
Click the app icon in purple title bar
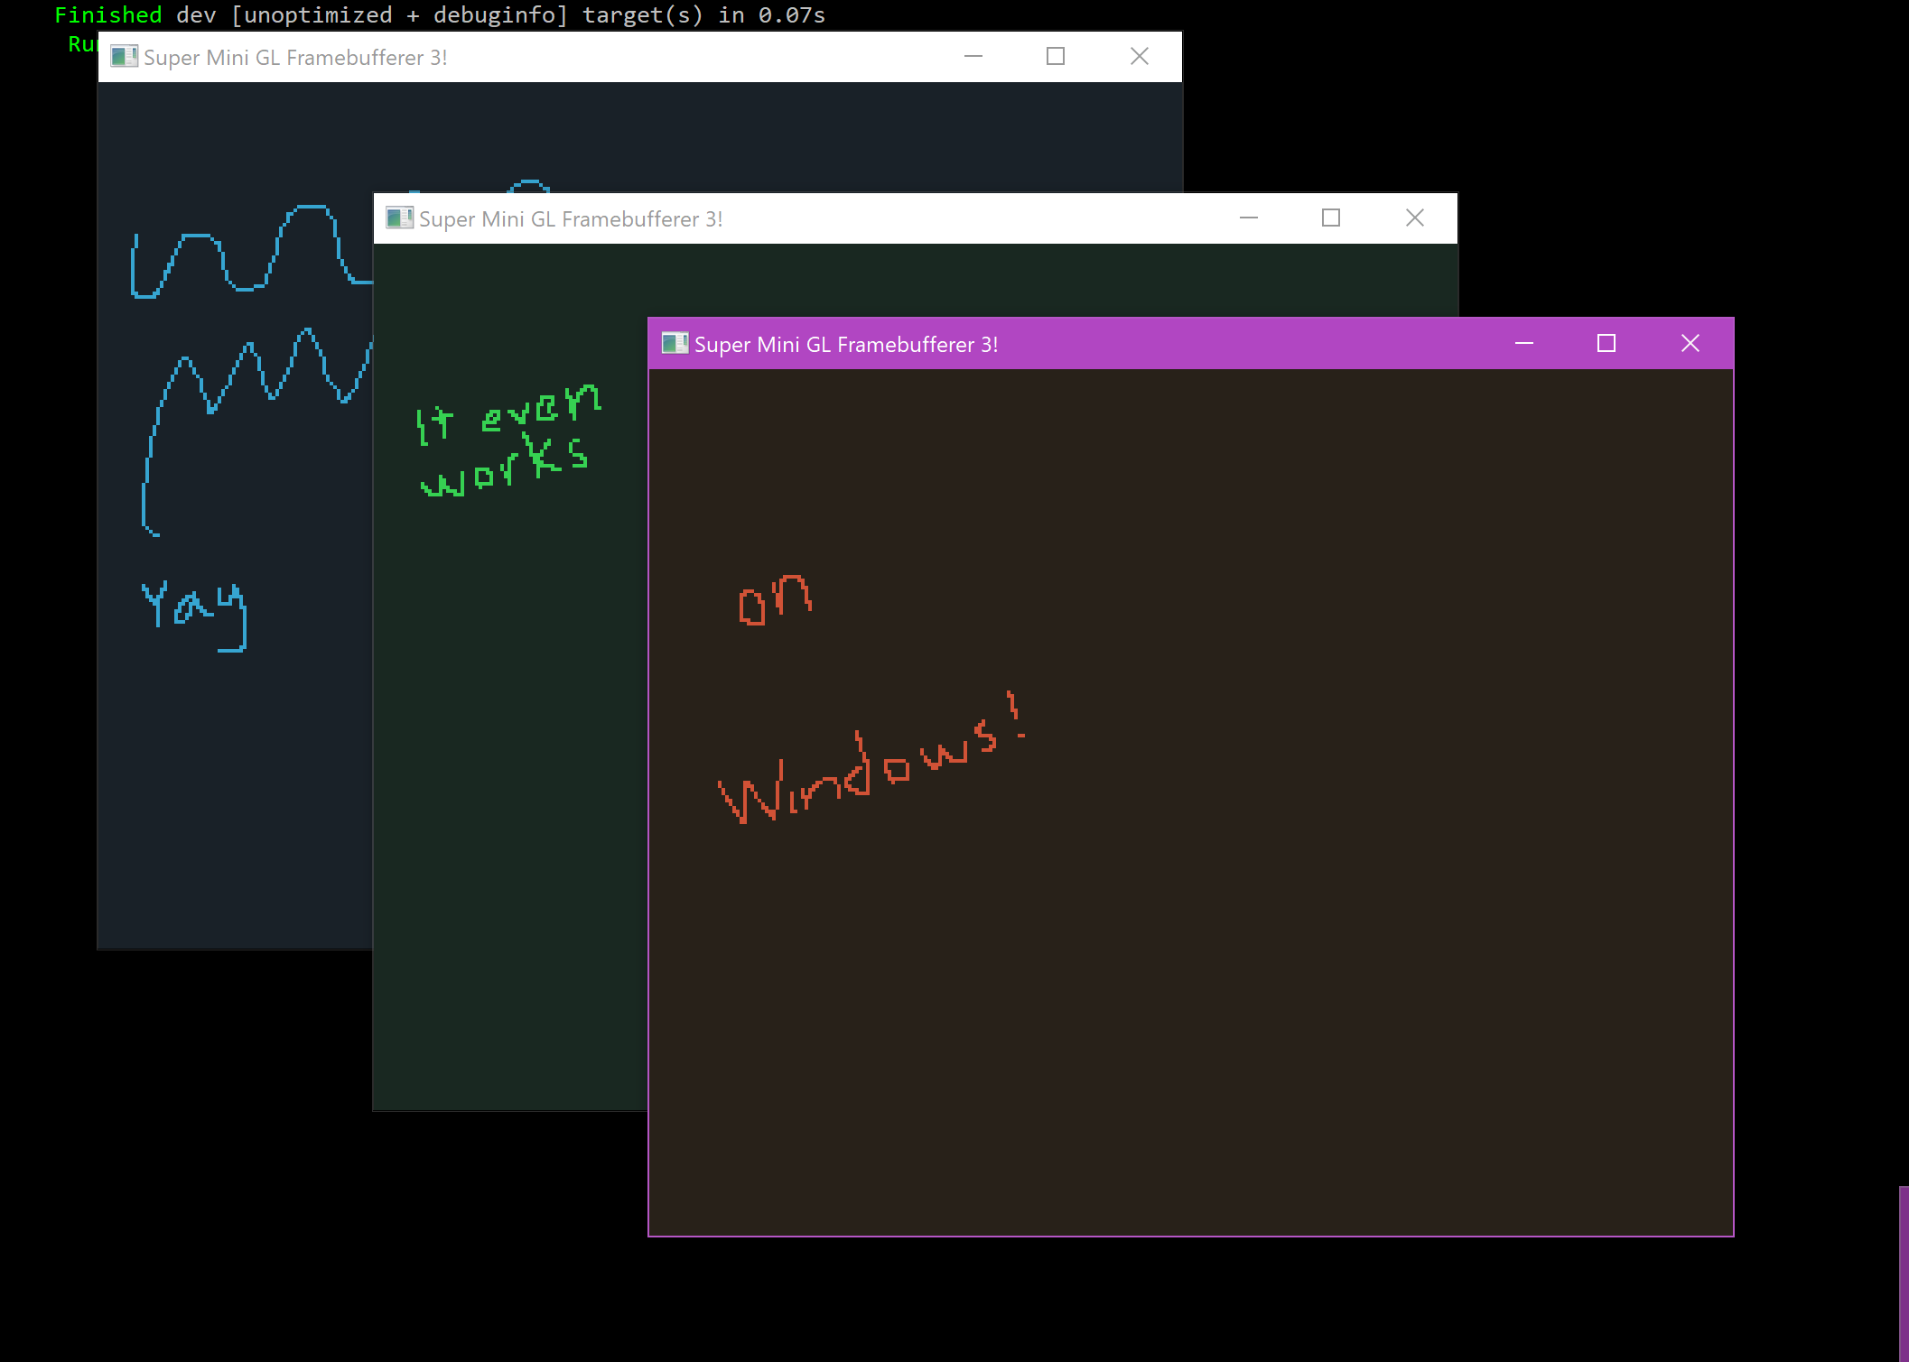coord(675,344)
